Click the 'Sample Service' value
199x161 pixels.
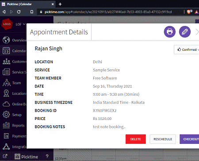click(106, 70)
